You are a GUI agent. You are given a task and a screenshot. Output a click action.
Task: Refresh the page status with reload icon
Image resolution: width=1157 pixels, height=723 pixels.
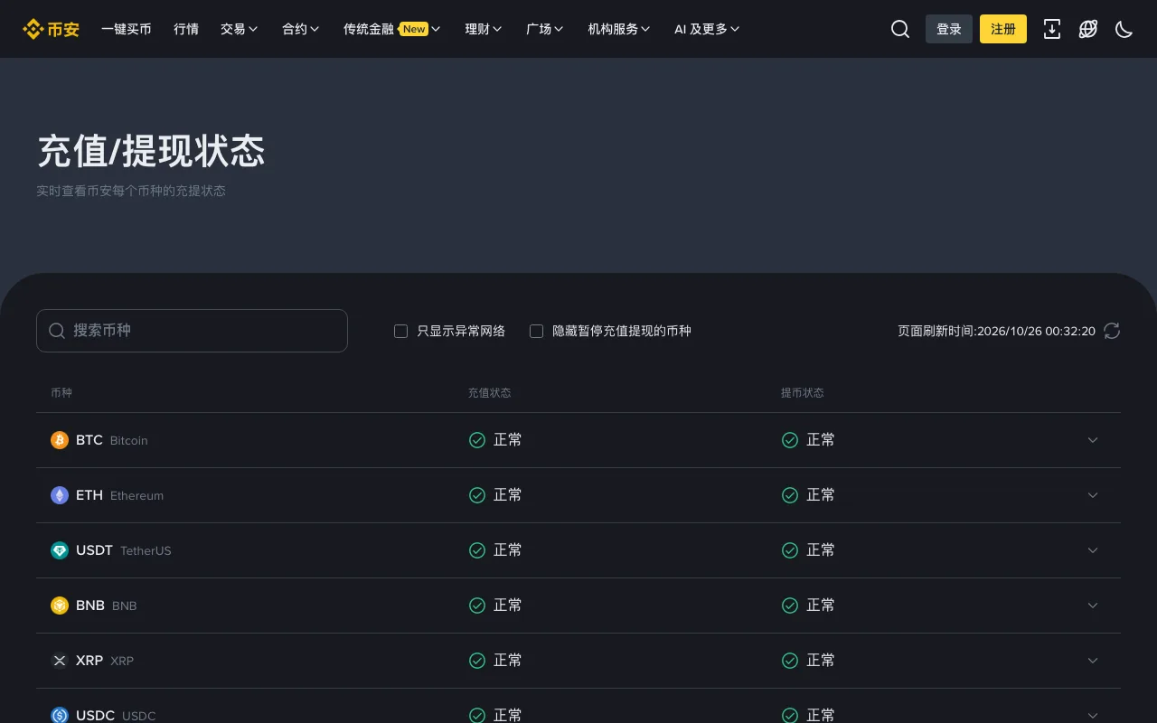1112,331
